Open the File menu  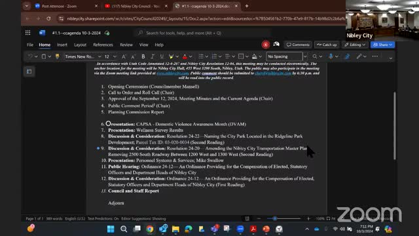pos(30,45)
